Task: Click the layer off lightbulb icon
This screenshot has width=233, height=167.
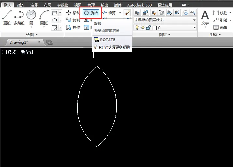Action: click(x=193, y=13)
